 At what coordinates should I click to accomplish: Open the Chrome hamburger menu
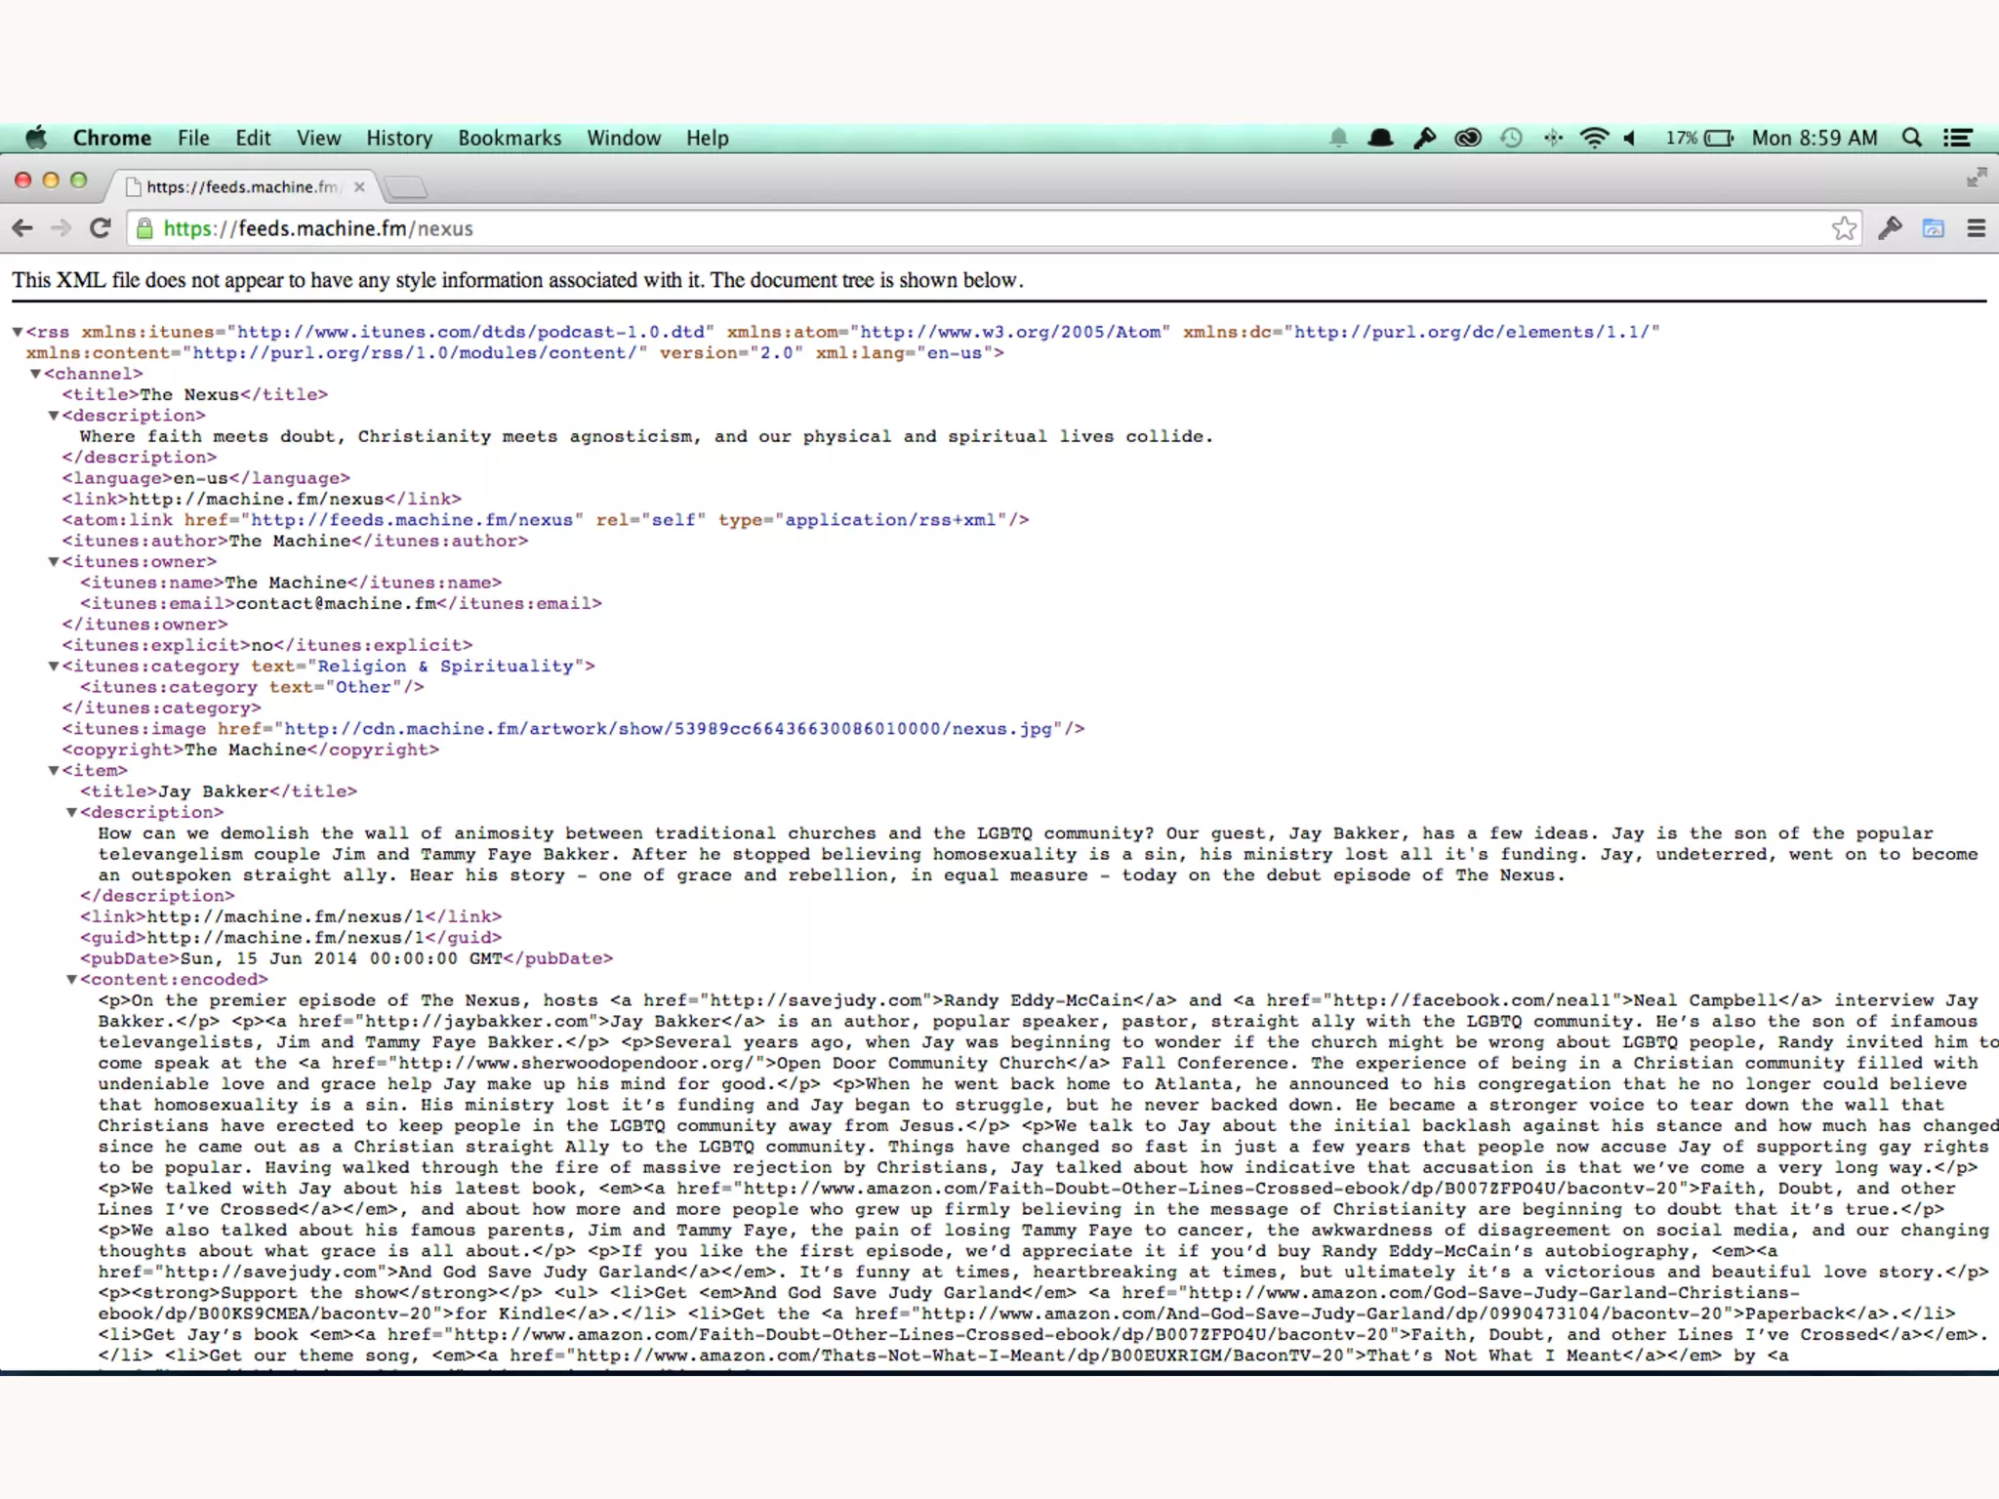click(x=1977, y=228)
